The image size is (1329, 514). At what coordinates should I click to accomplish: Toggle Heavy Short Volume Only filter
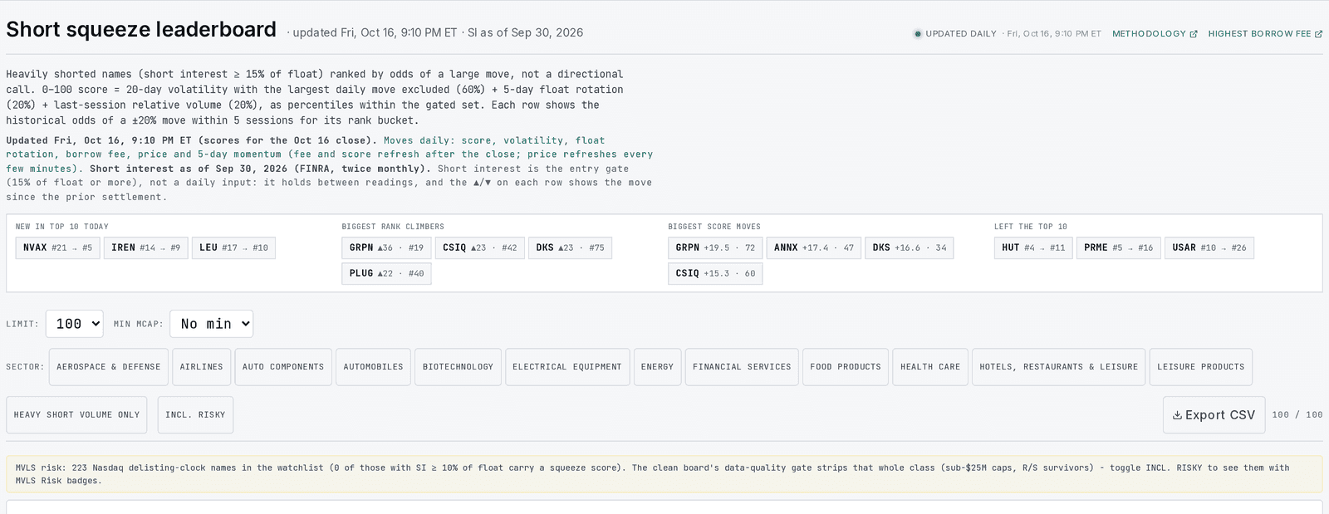[76, 415]
